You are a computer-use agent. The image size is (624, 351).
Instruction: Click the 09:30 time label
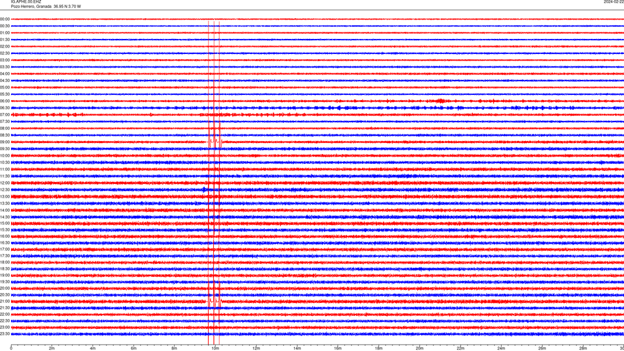tap(5, 149)
